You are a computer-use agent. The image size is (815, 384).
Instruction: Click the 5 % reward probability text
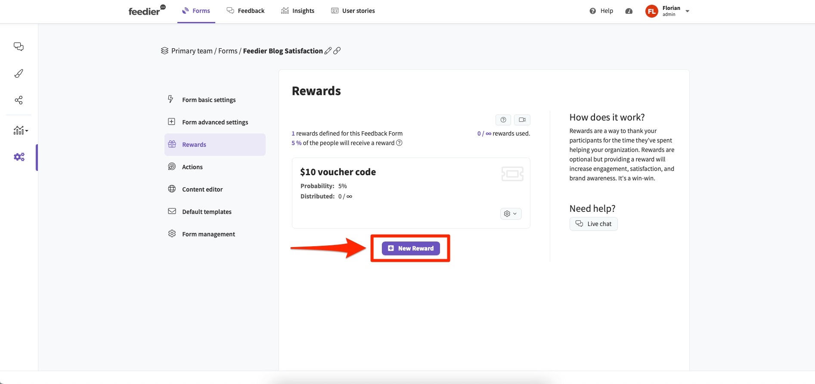coord(297,143)
